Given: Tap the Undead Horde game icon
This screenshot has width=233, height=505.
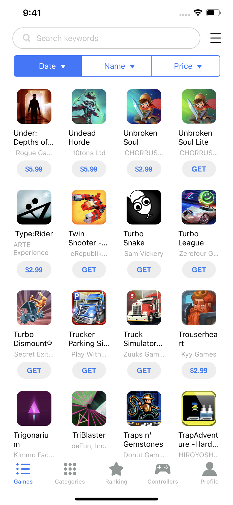Looking at the screenshot, I should coord(89,106).
